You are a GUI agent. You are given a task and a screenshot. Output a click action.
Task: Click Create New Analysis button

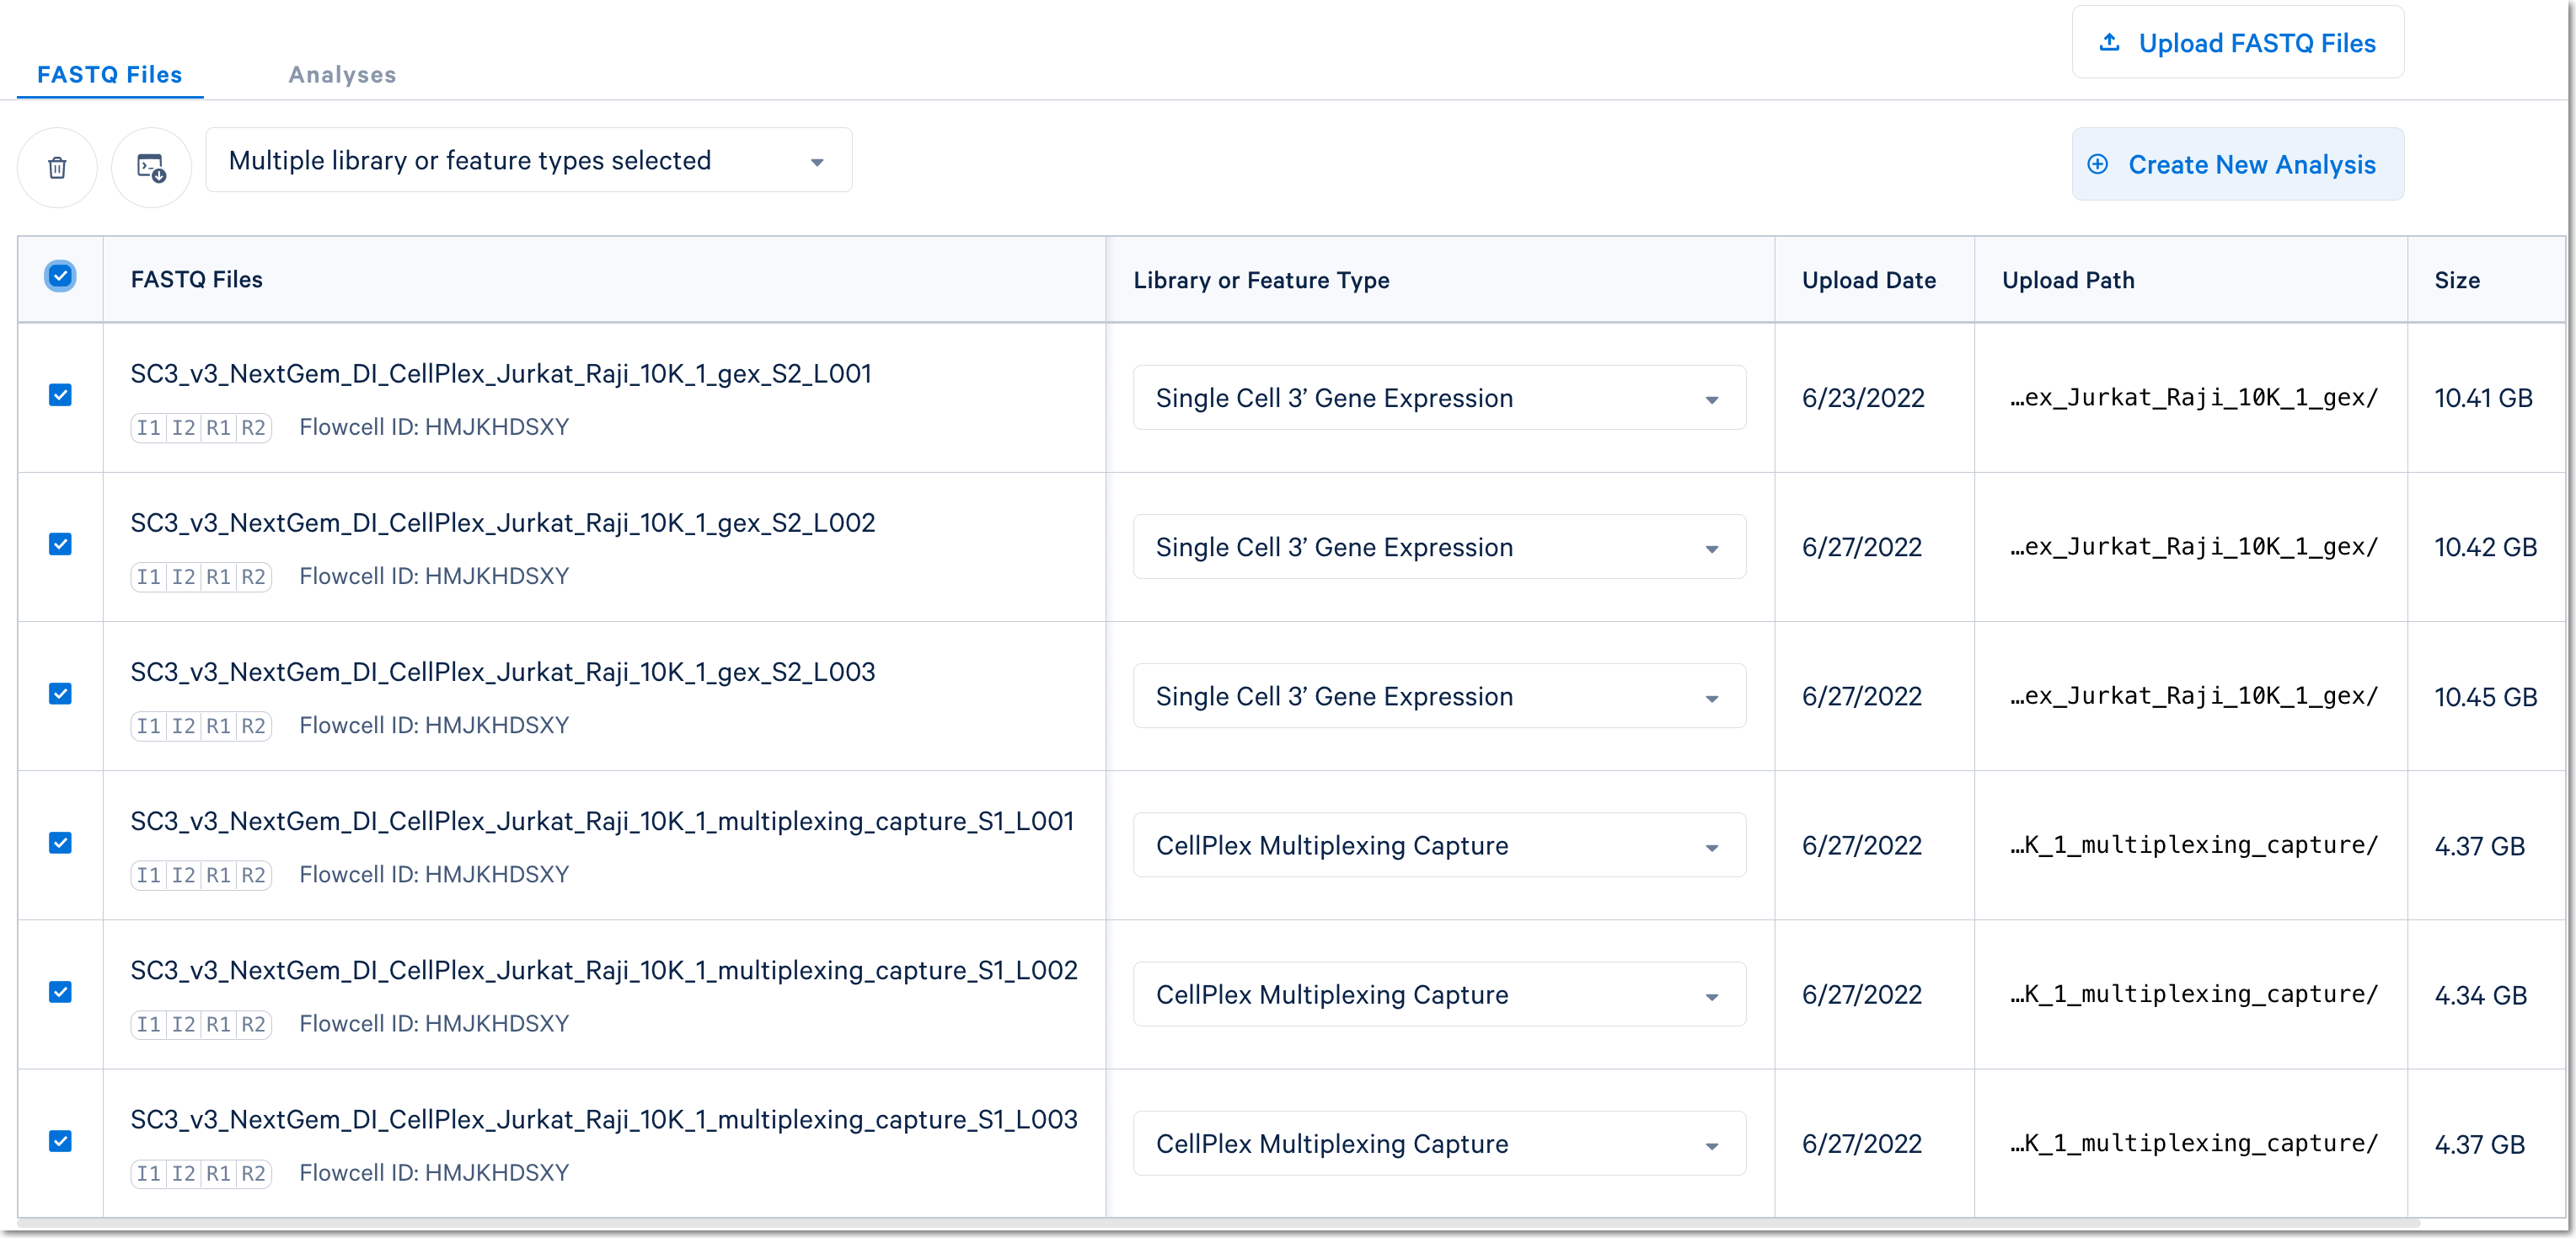[2237, 164]
